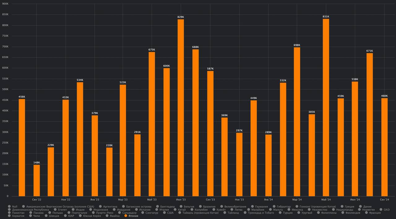Click the gray Null legend marker
The image size is (396, 219).
(10, 207)
